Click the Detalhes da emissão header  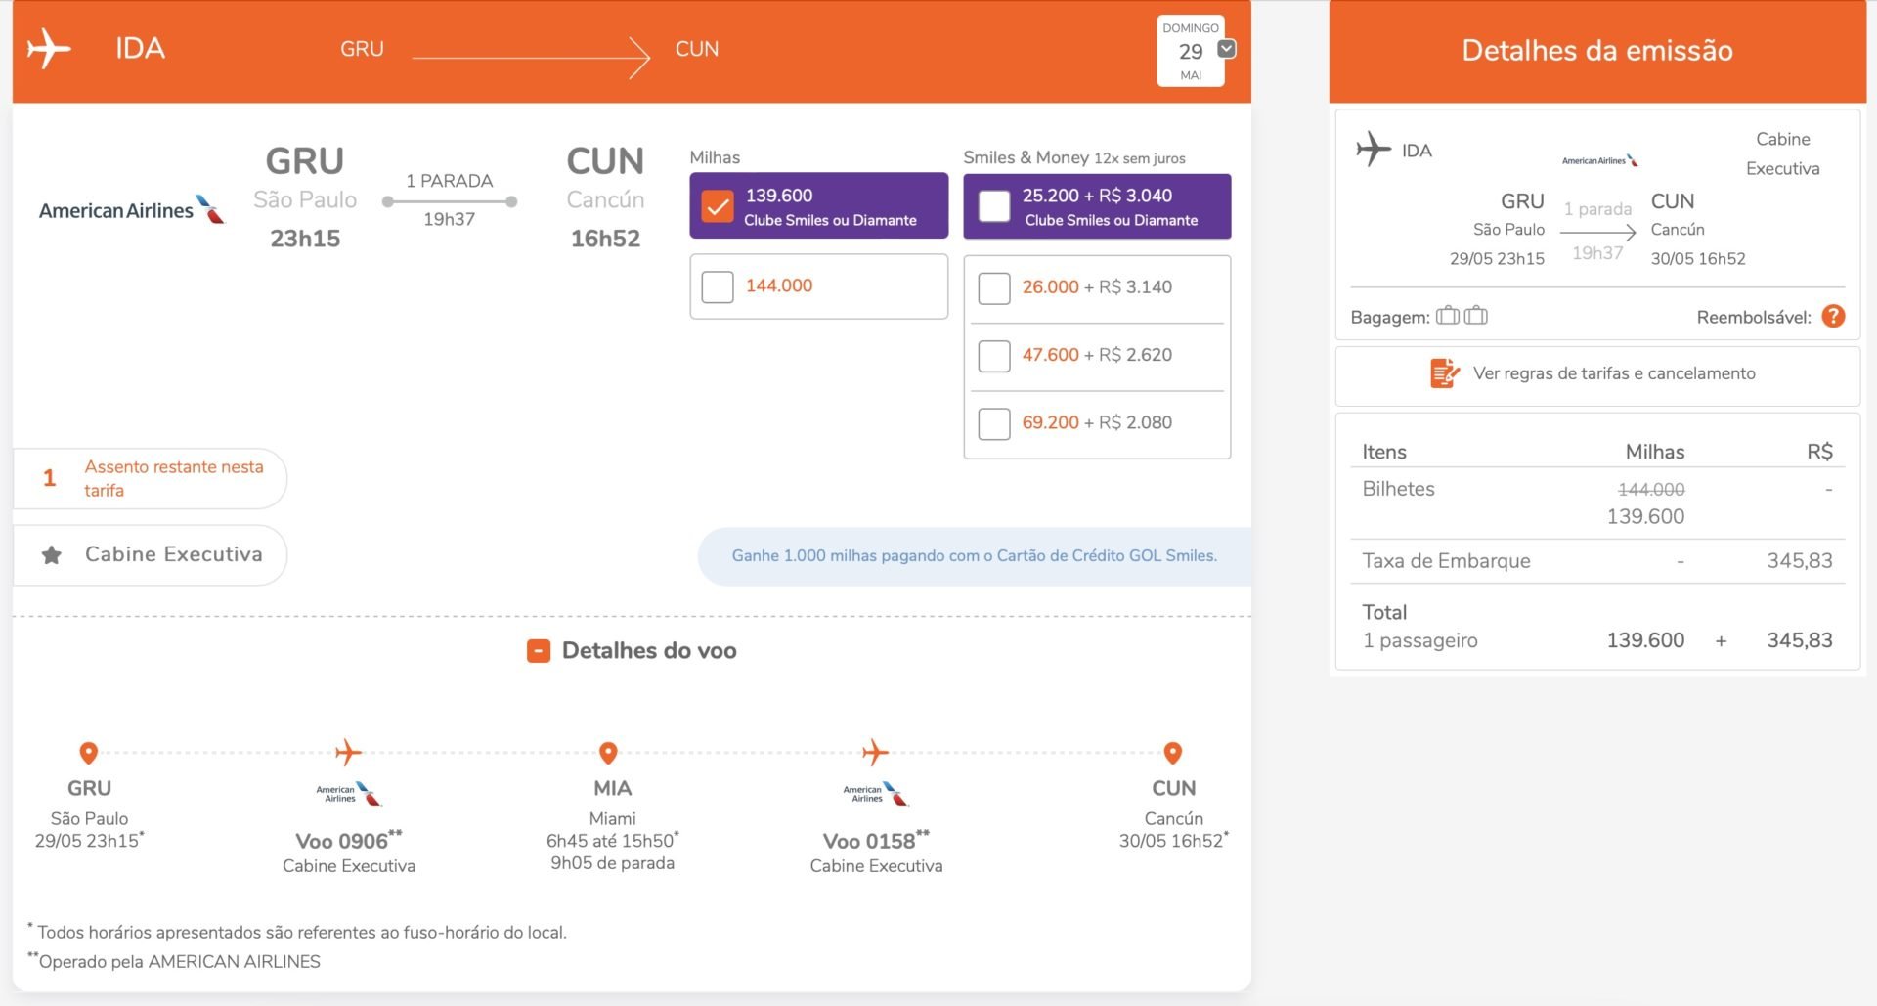[x=1597, y=51]
